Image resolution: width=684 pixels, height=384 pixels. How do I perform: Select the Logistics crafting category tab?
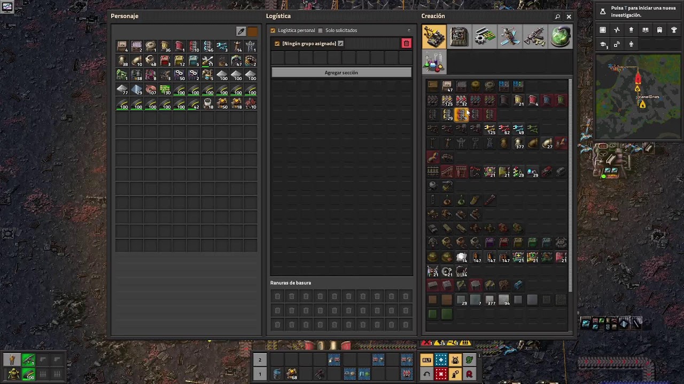(x=434, y=37)
